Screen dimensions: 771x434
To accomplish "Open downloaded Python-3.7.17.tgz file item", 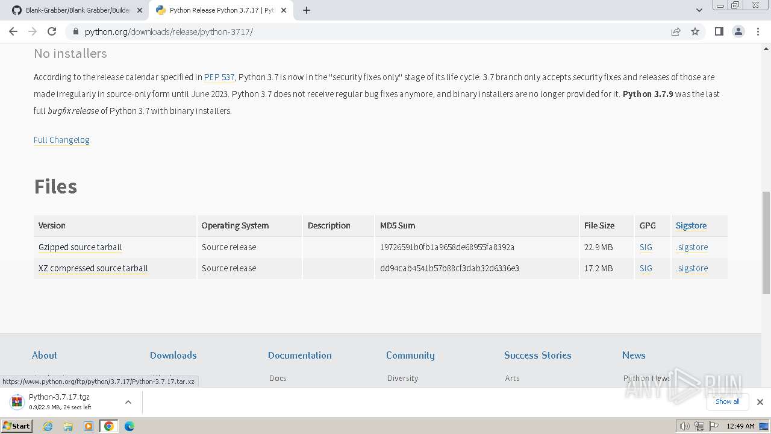I will pos(60,401).
